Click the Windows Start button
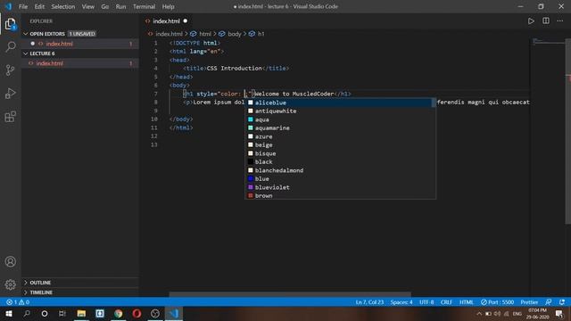571x321 pixels. tap(9, 313)
